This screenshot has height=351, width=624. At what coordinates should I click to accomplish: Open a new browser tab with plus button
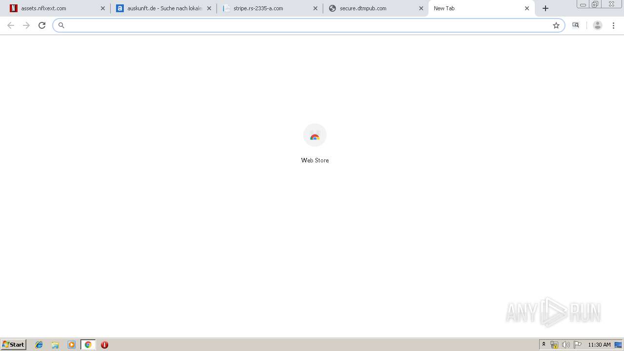(546, 8)
